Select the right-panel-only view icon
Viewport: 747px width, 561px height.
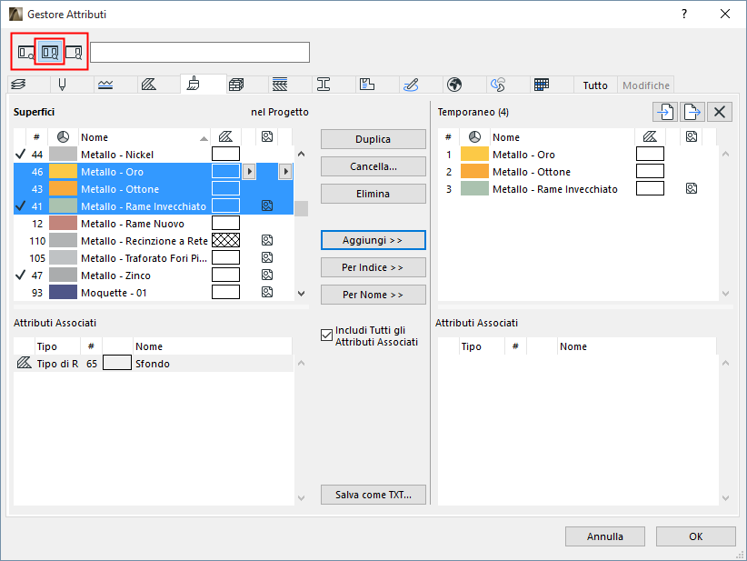pyautogui.click(x=74, y=52)
